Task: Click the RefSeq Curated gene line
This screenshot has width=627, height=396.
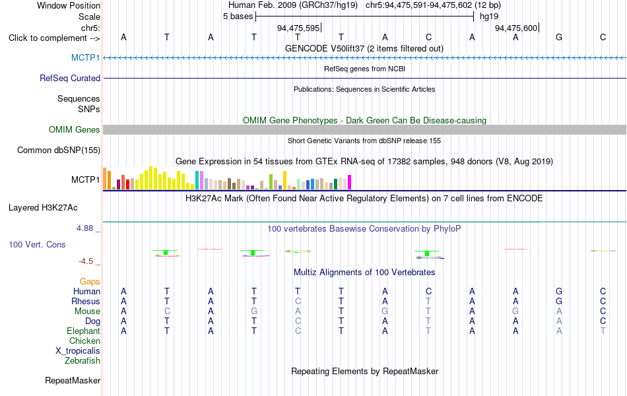Action: (365, 78)
